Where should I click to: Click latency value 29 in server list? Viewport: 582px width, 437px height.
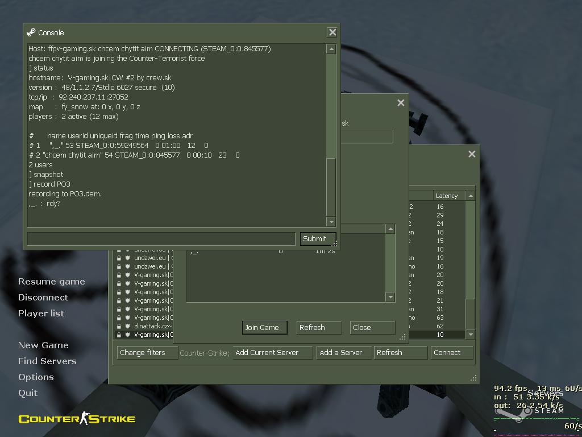[440, 215]
